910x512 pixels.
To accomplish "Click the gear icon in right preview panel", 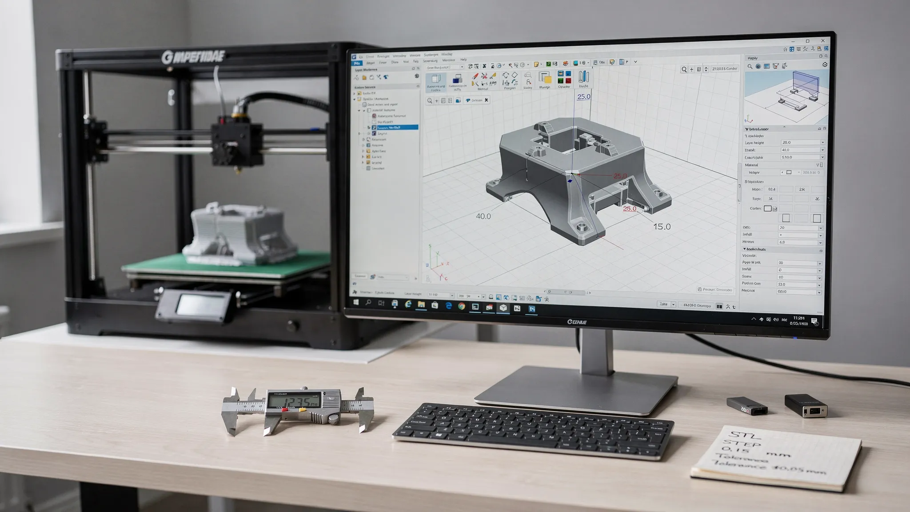I will tap(825, 64).
